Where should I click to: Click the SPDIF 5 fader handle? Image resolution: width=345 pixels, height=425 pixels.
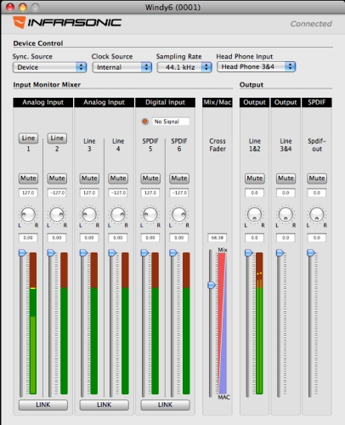pyautogui.click(x=144, y=252)
